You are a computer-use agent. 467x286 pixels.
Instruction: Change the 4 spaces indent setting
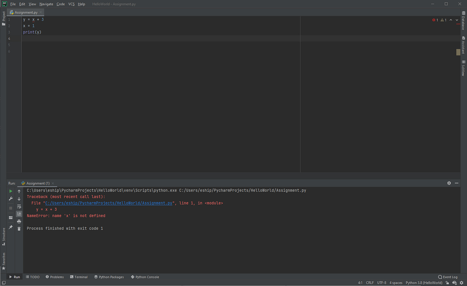point(396,283)
